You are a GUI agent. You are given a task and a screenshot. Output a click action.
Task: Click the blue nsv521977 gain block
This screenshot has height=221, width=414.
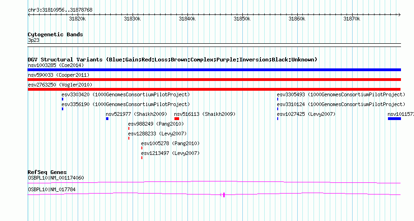point(107,119)
